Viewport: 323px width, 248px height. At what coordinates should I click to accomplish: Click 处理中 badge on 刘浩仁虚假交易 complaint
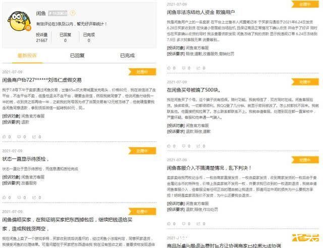[142, 72]
